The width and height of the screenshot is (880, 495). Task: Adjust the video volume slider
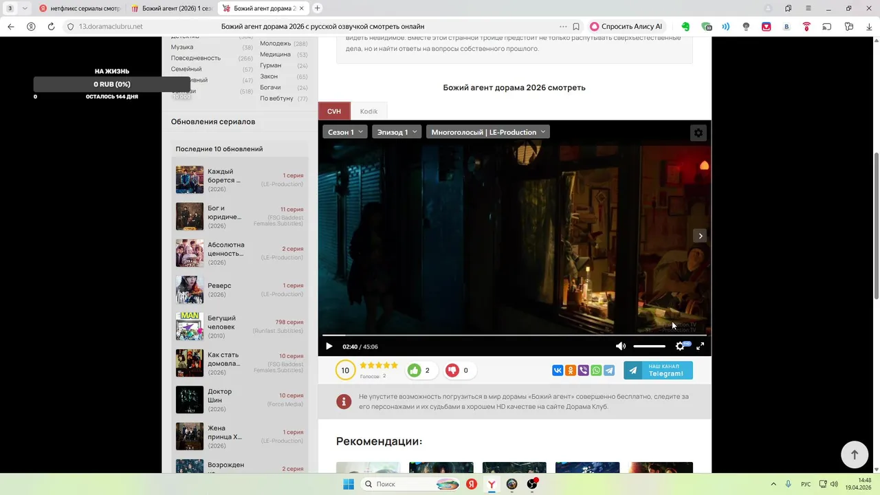[649, 346]
